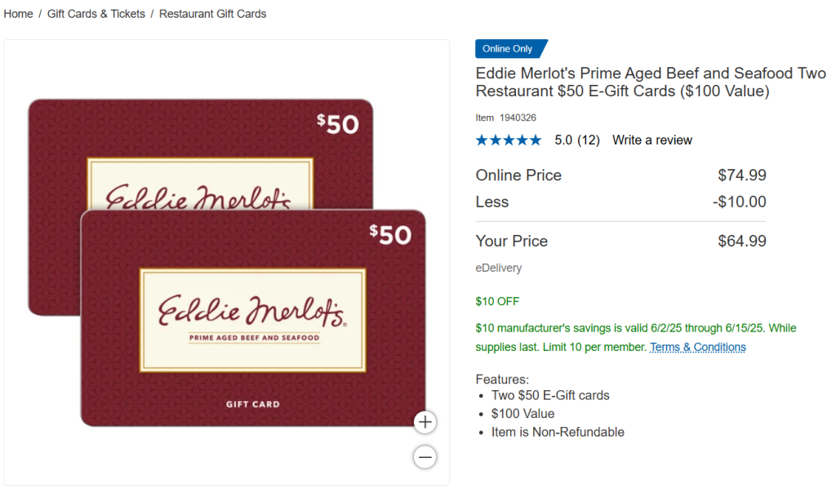Open Gift Cards & Tickets breadcrumb
836x489 pixels.
coord(96,14)
